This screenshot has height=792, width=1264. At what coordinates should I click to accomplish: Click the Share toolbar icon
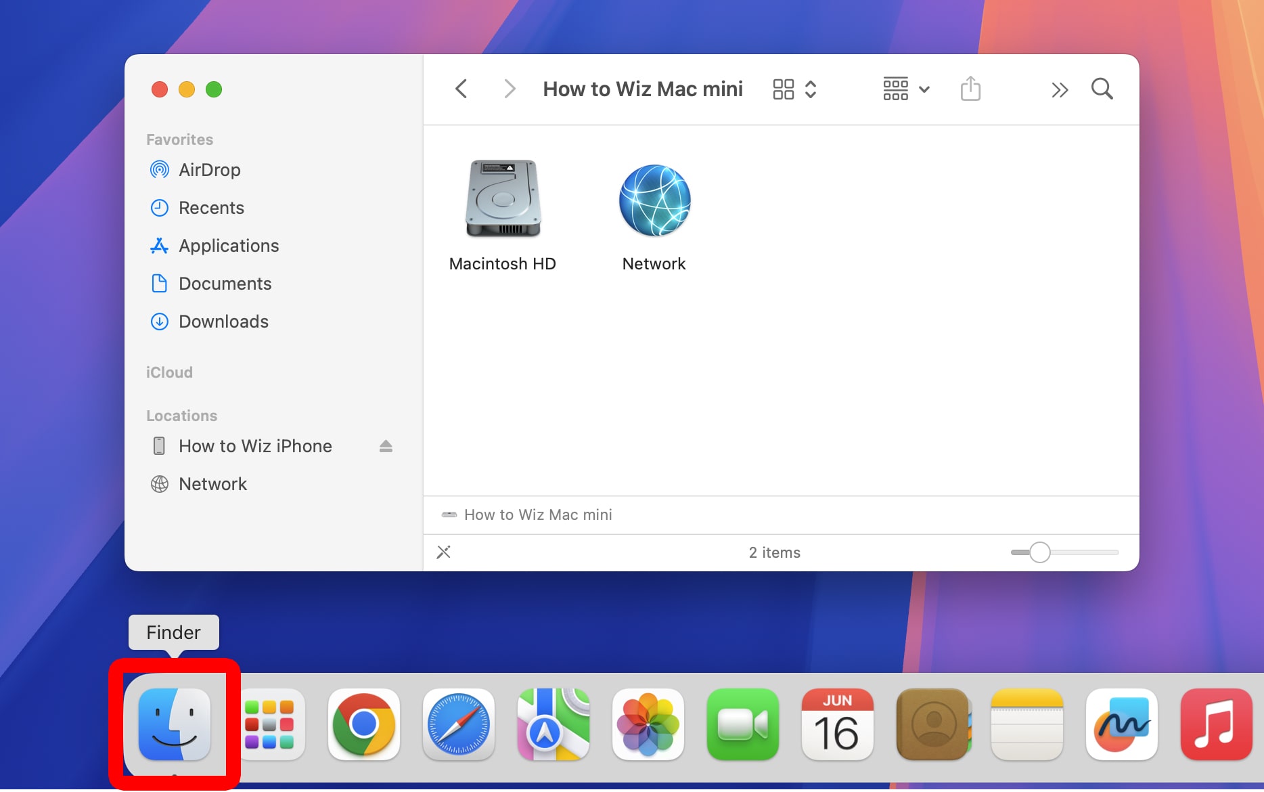[970, 89]
